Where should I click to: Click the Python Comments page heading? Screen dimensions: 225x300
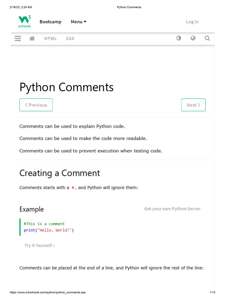coord(67,87)
